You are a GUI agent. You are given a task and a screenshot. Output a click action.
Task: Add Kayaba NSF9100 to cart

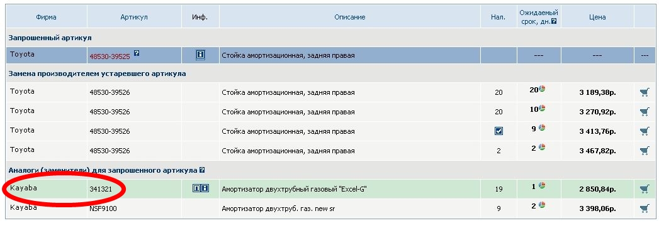pyautogui.click(x=645, y=209)
